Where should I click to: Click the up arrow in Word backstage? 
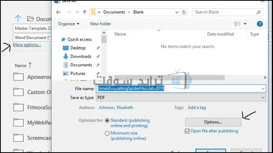(x=18, y=19)
